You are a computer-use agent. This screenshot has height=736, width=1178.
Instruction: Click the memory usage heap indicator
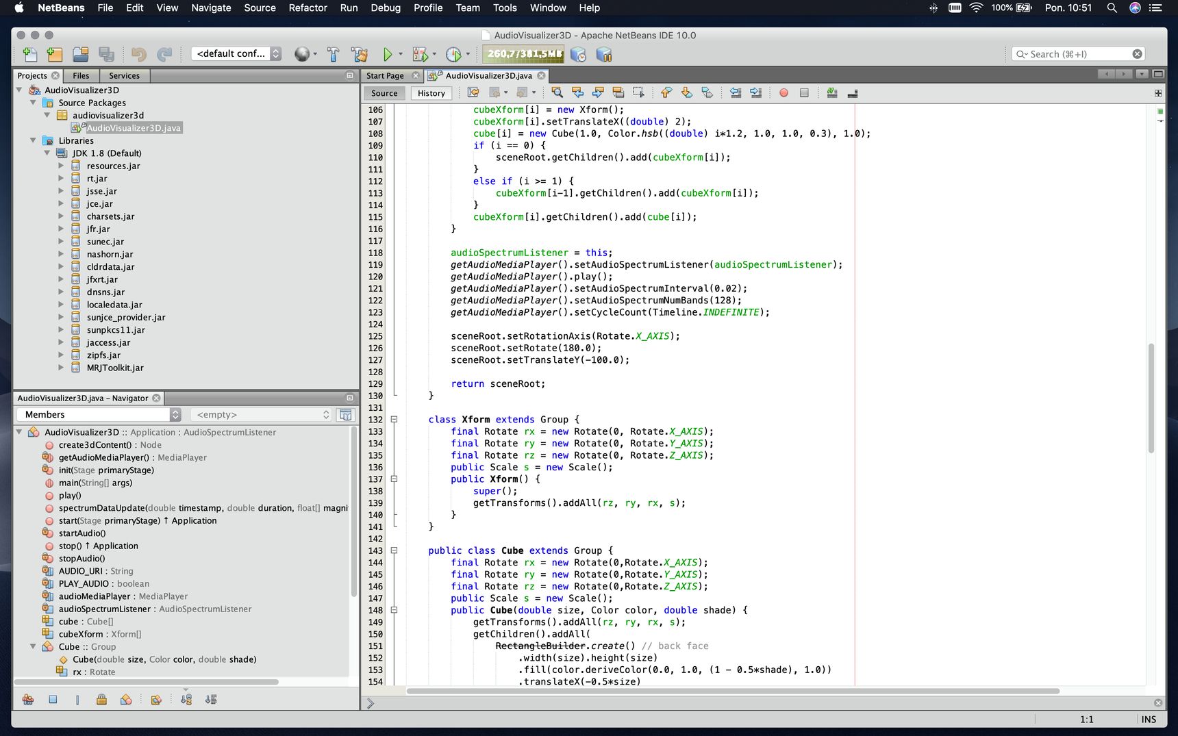(x=524, y=53)
